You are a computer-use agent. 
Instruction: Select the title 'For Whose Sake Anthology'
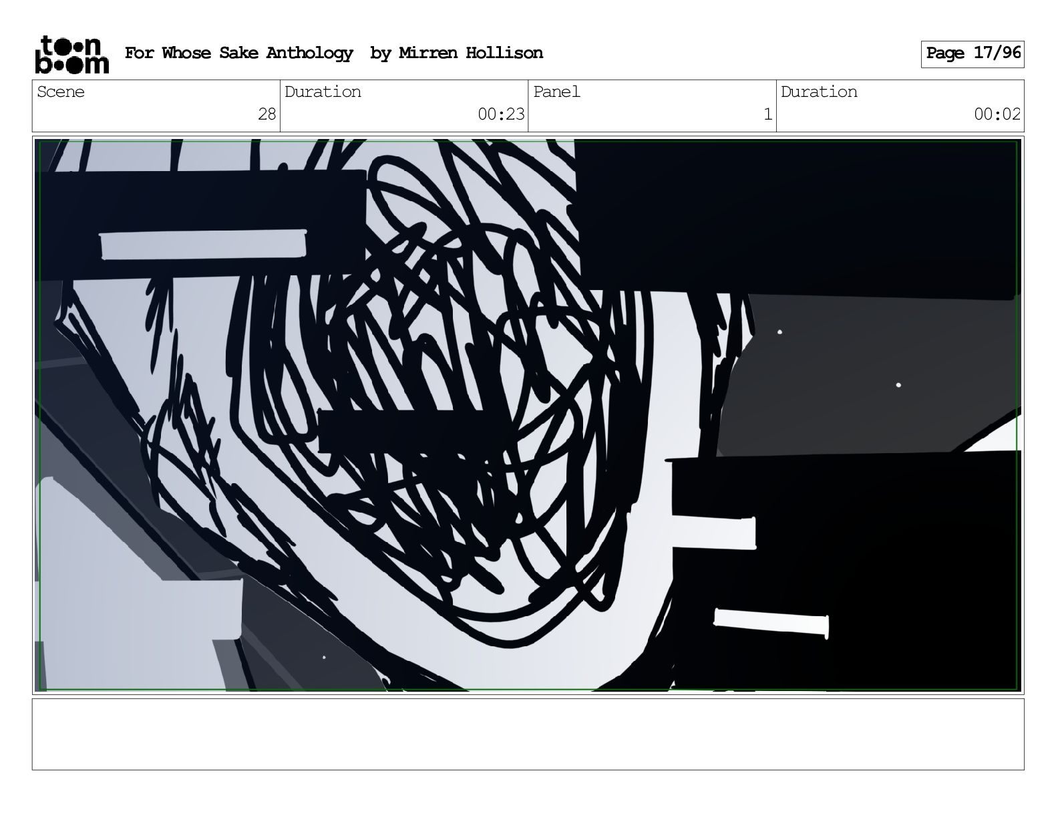(239, 53)
